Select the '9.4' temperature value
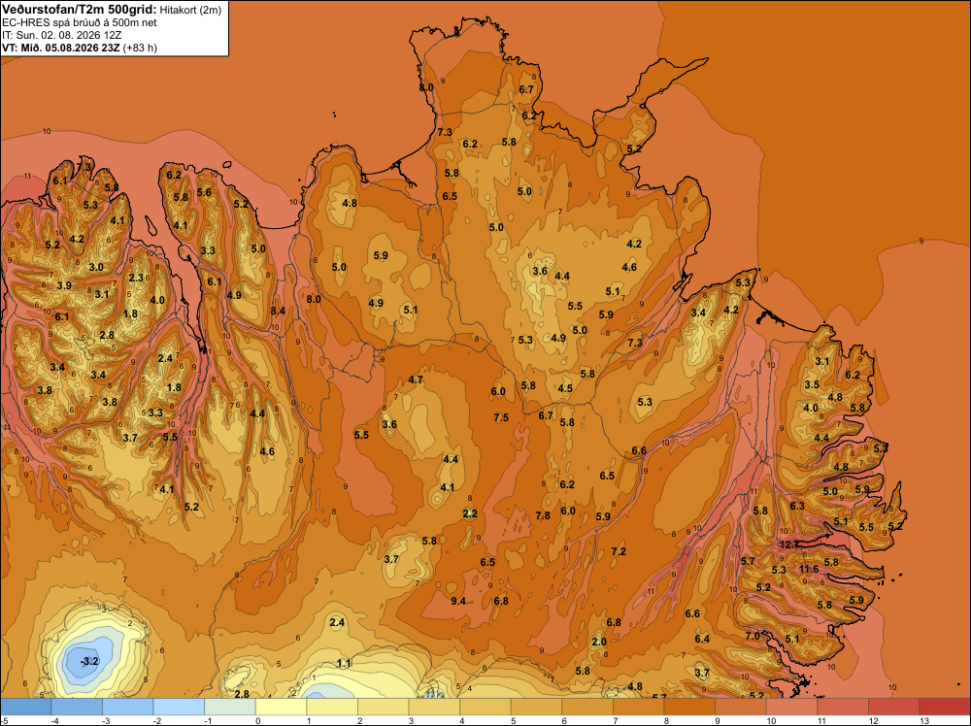Image resolution: width=971 pixels, height=726 pixels. (x=458, y=601)
